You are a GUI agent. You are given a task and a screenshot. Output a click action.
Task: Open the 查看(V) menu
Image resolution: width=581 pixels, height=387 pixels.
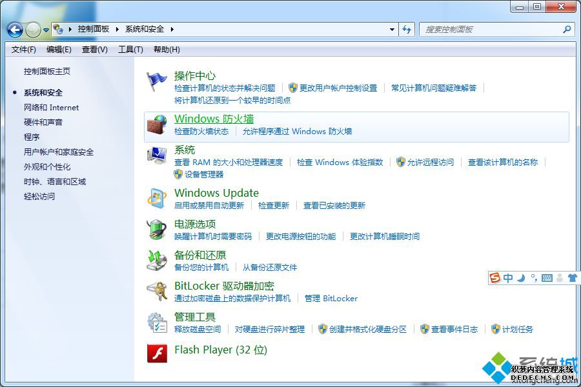94,50
